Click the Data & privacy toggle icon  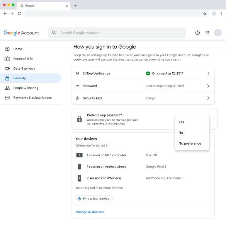(x=7, y=68)
